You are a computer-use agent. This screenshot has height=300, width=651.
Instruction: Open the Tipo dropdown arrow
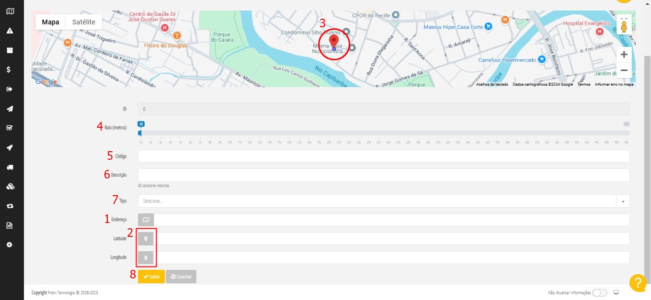pyautogui.click(x=623, y=201)
